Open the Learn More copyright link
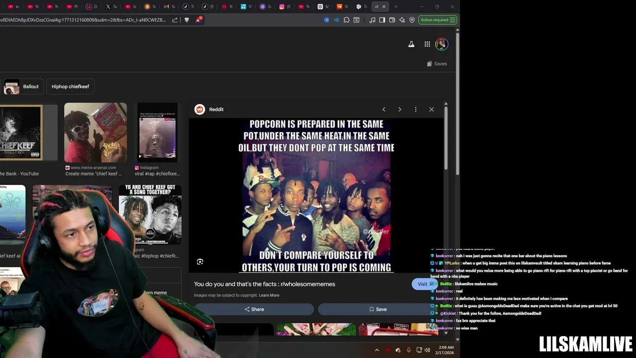This screenshot has height=358, width=636. [x=269, y=295]
